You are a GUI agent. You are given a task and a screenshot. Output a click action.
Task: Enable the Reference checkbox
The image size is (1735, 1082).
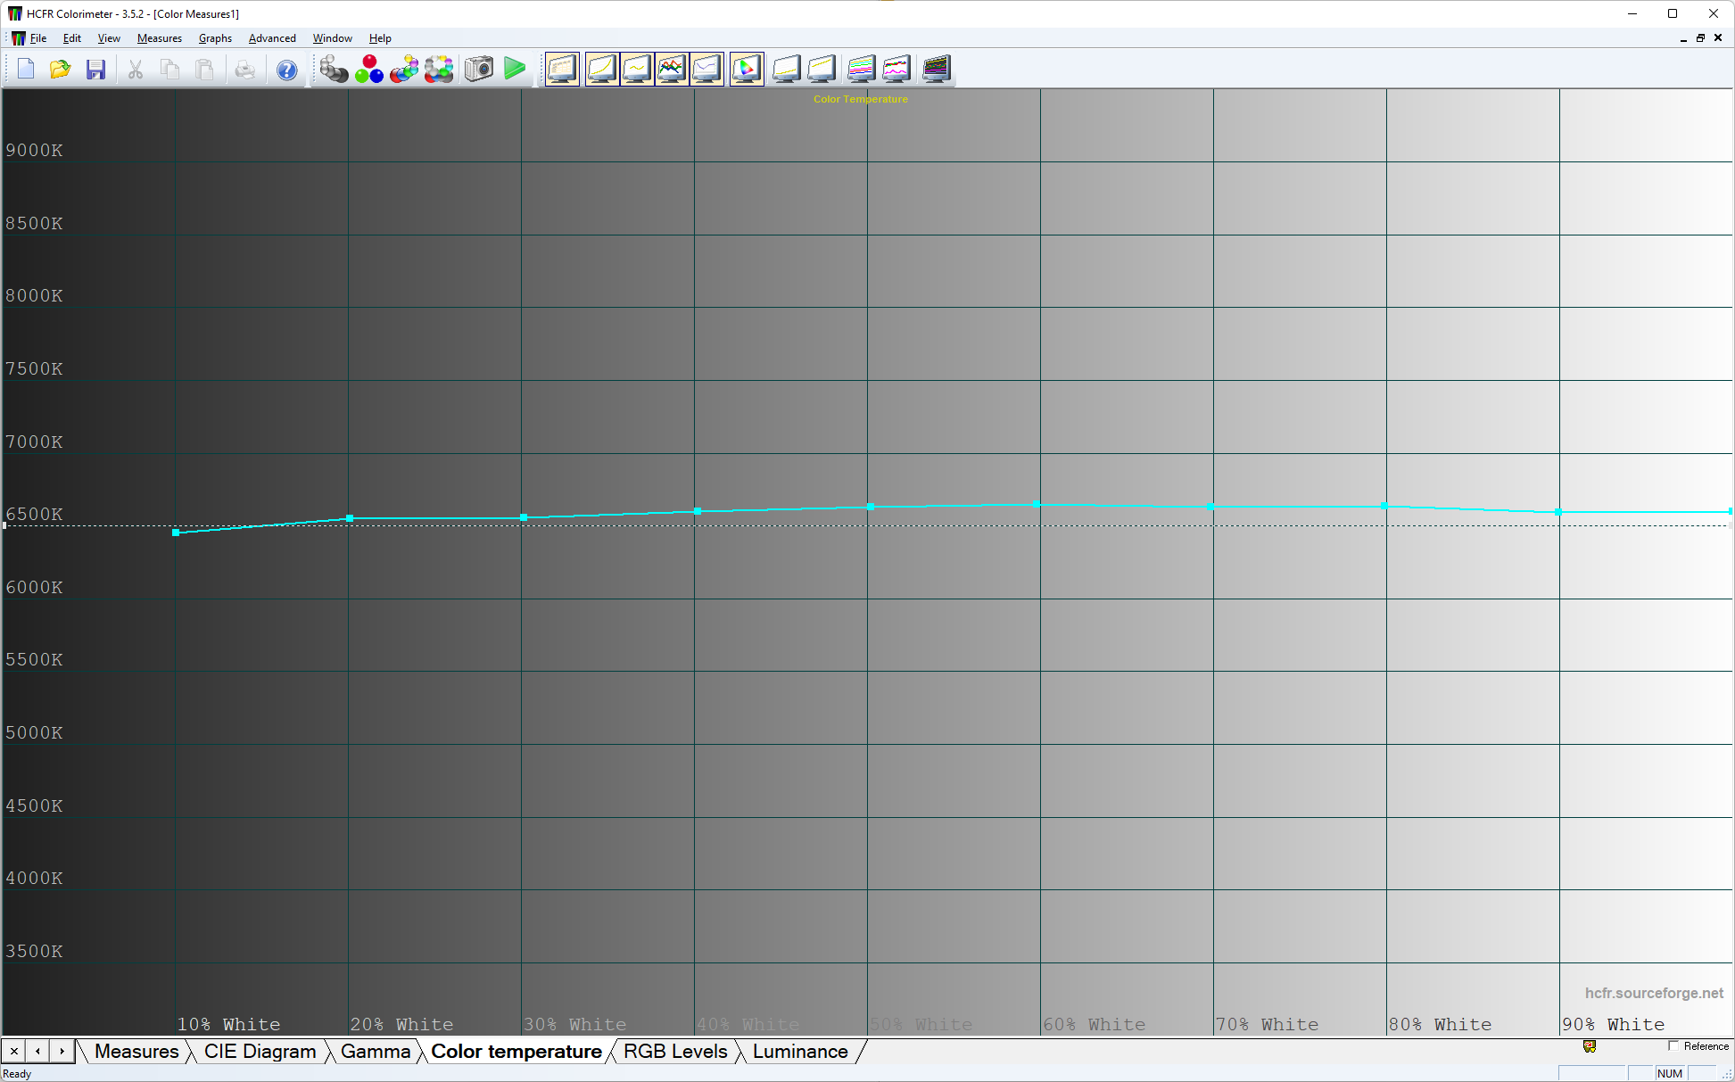point(1673,1046)
